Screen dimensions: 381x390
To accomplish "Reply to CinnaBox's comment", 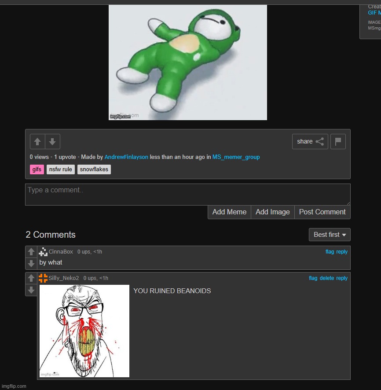I will [342, 252].
